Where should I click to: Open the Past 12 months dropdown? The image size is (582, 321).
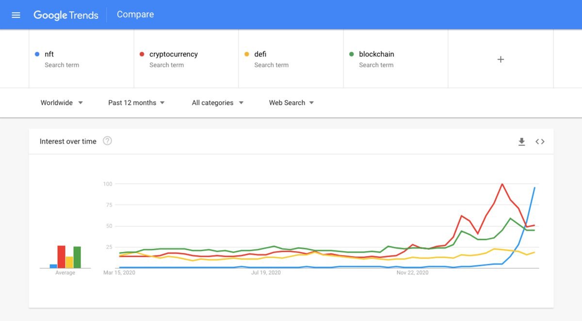tap(137, 103)
